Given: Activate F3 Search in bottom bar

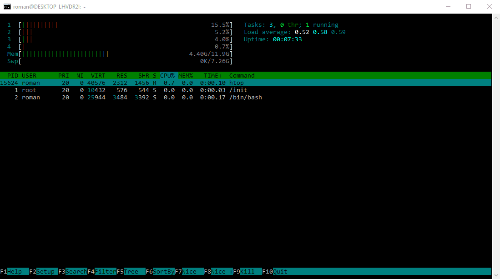Looking at the screenshot, I should (73, 271).
